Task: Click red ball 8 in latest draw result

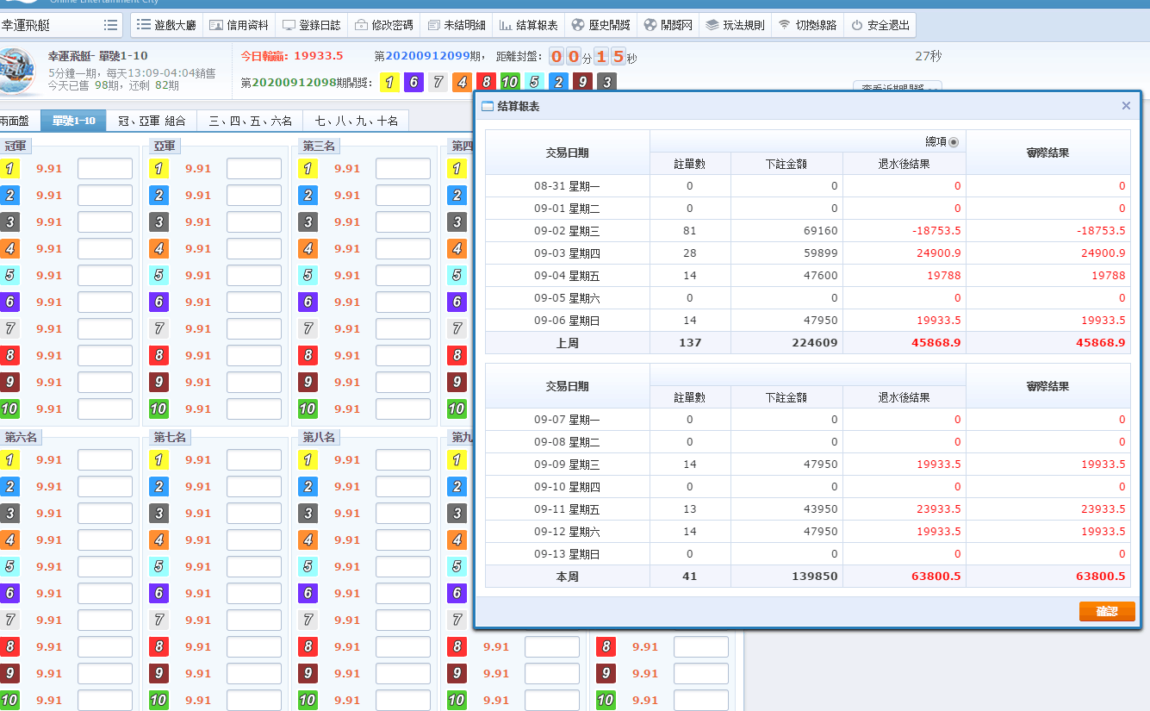Action: point(486,83)
